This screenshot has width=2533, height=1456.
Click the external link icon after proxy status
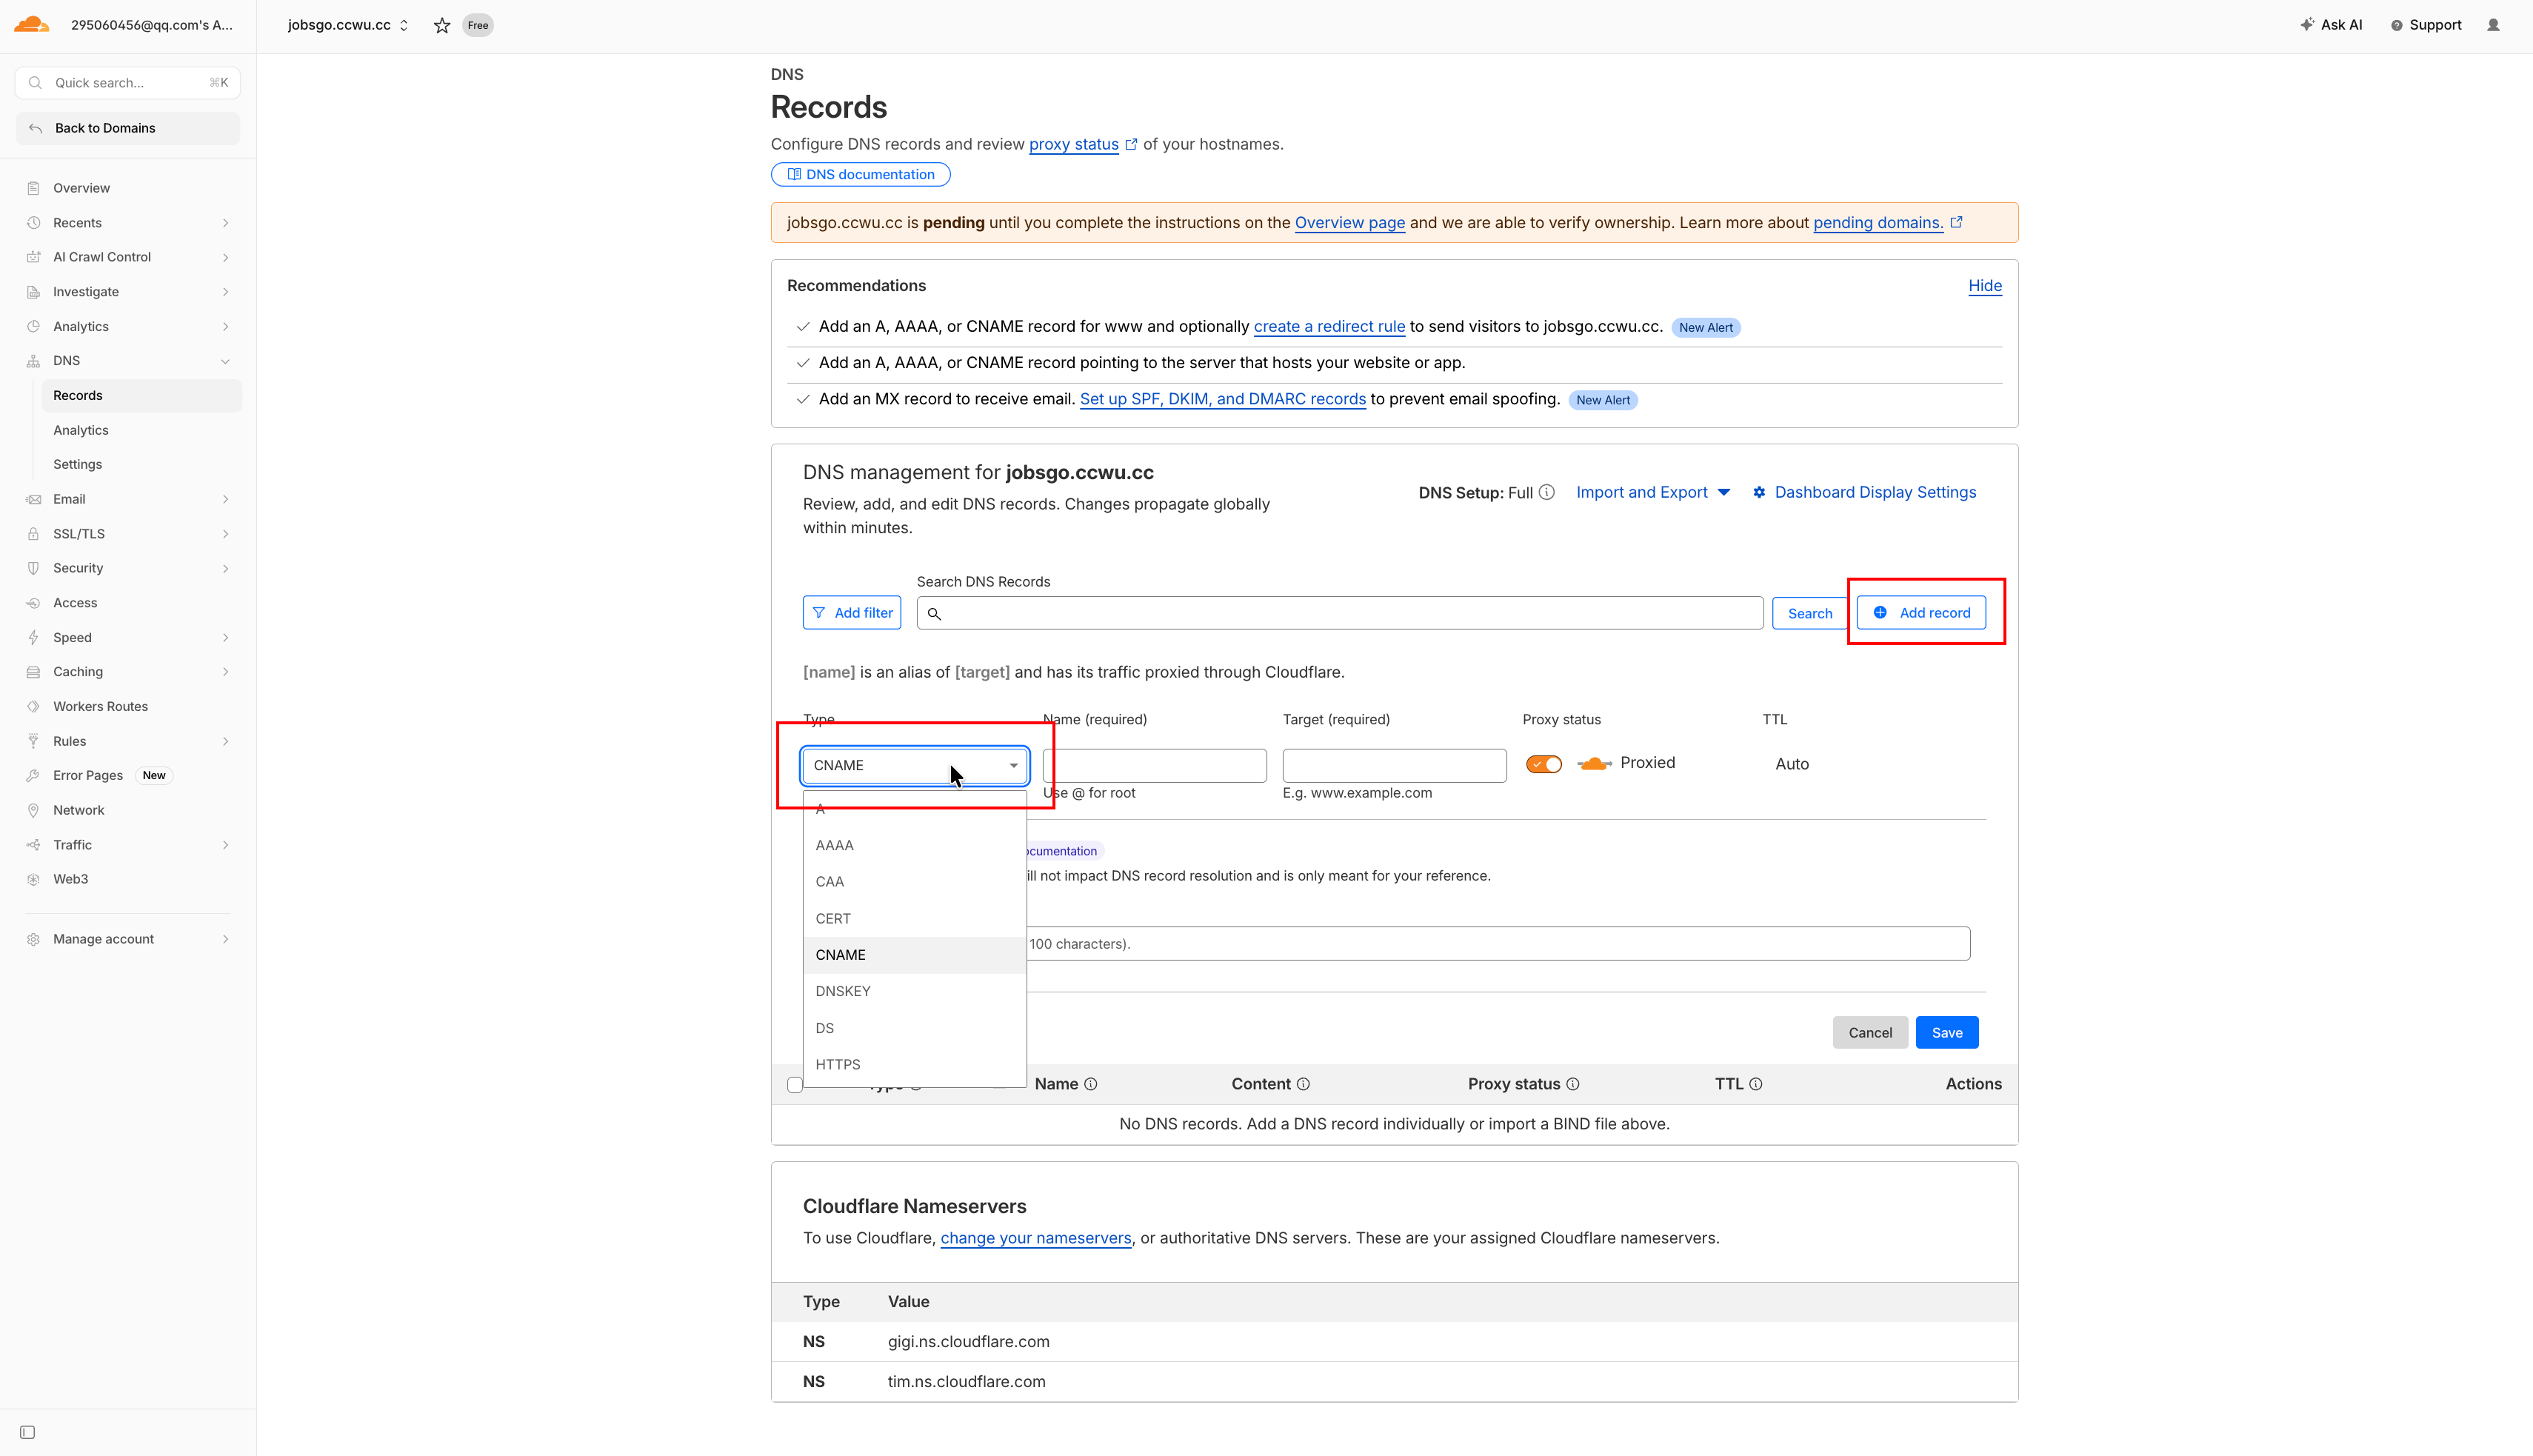[1131, 144]
